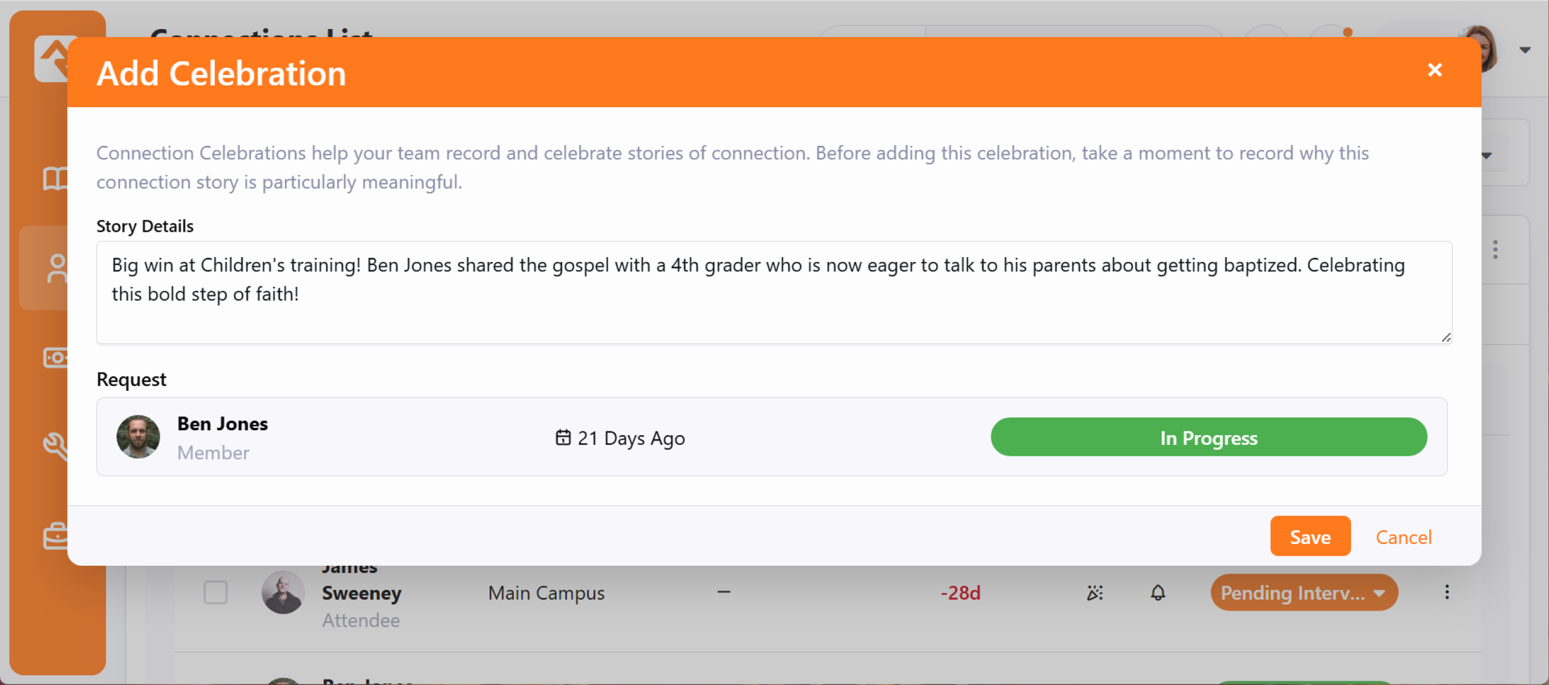Close the Add Celebration dialog
This screenshot has height=685, width=1549.
(1435, 70)
